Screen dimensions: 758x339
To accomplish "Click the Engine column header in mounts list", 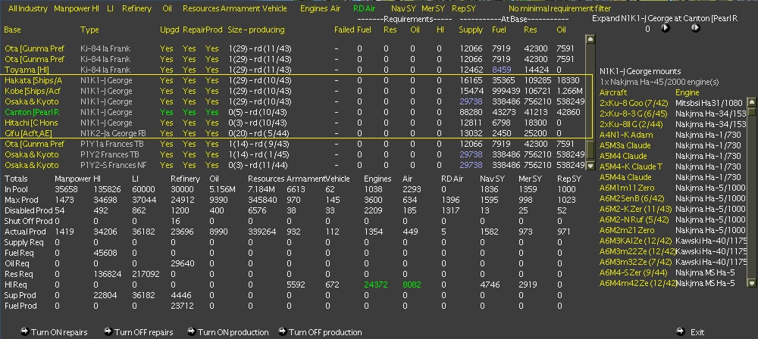I will click(x=687, y=92).
